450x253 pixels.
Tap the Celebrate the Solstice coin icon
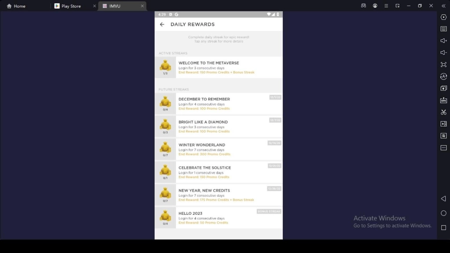[x=165, y=170]
